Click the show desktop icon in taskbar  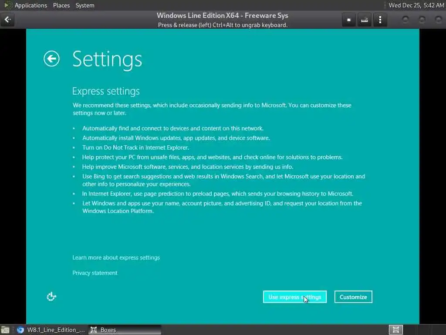5,330
